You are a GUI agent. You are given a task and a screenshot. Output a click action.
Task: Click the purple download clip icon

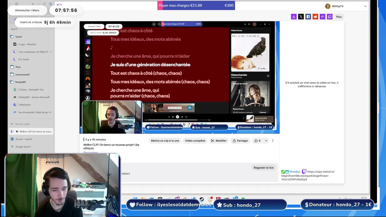pyautogui.click(x=294, y=17)
